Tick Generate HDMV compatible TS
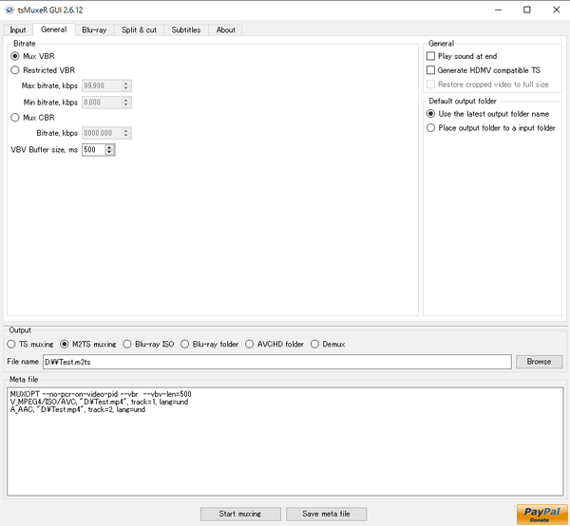The image size is (570, 526). click(484, 70)
